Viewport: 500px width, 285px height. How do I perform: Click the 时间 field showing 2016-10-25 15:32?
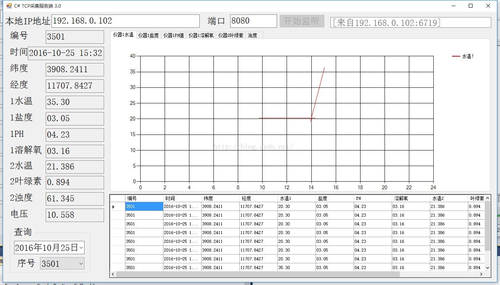[x=66, y=53]
